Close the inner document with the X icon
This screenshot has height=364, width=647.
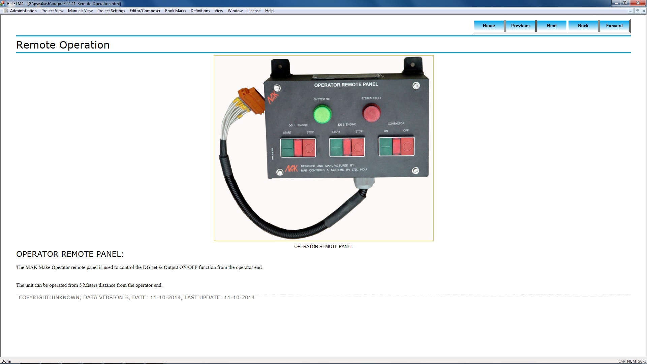point(643,11)
